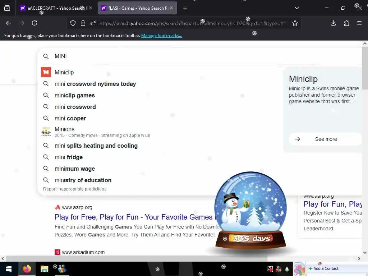Open Firefox View icon in tab bar
Image resolution: width=368 pixels, height=276 pixels.
click(7, 8)
